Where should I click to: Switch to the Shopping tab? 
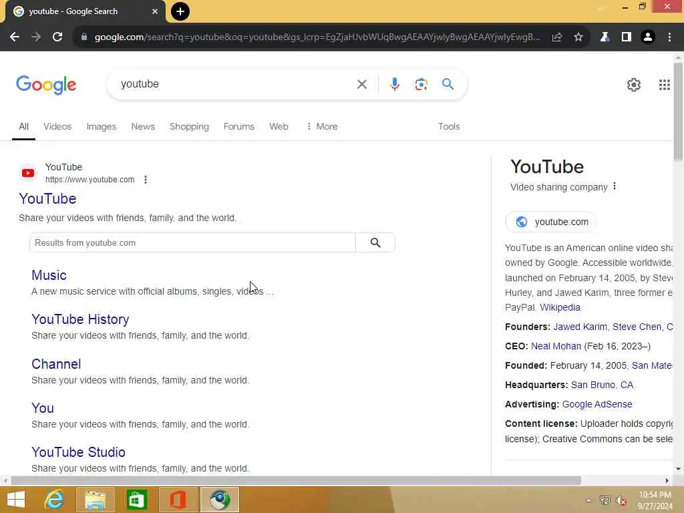[189, 126]
